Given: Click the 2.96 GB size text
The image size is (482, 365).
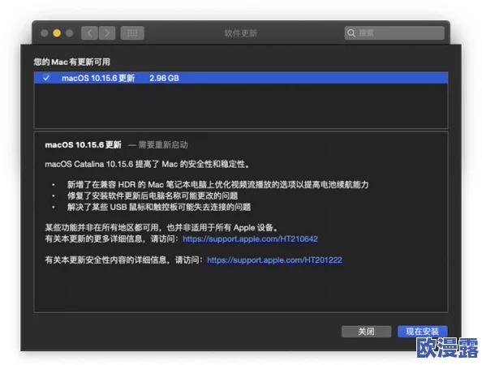Looking at the screenshot, I should 164,78.
